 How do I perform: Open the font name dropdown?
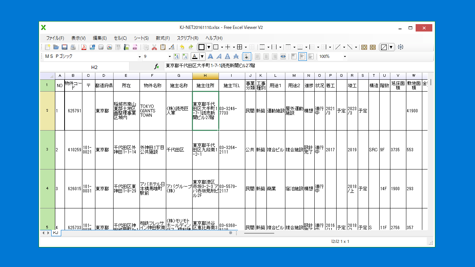(140, 57)
